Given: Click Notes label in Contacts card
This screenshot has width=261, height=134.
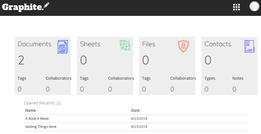Looking at the screenshot, I should pyautogui.click(x=238, y=78).
